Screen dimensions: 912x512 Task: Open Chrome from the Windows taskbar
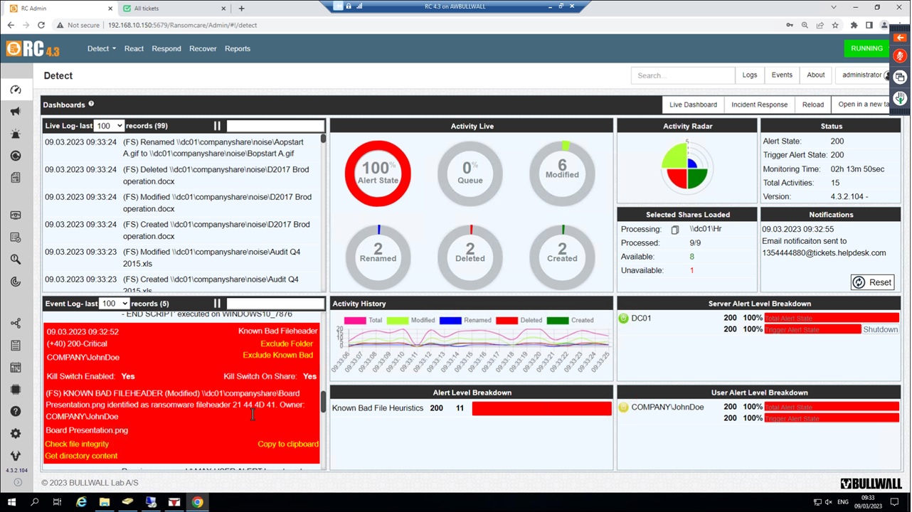197,502
